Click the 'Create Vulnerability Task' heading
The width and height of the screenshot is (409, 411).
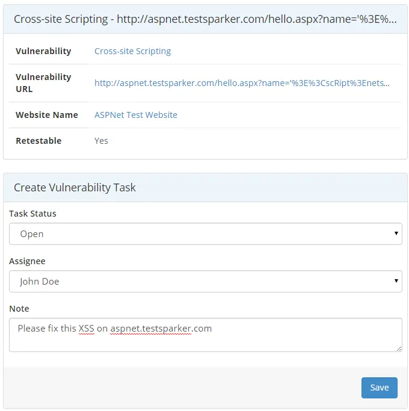coord(75,187)
